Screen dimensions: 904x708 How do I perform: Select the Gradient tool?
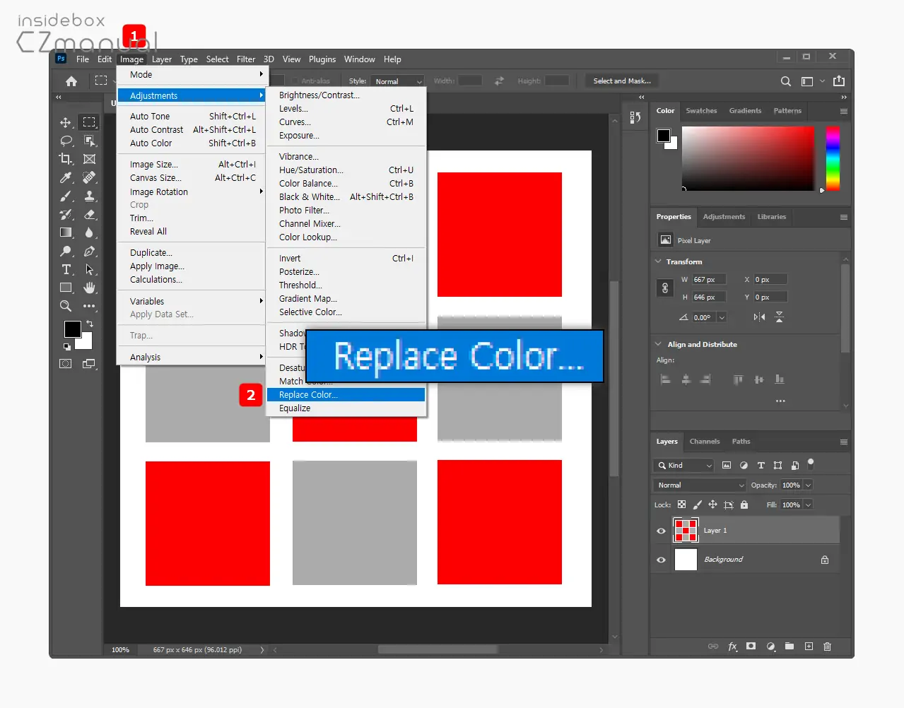click(66, 232)
